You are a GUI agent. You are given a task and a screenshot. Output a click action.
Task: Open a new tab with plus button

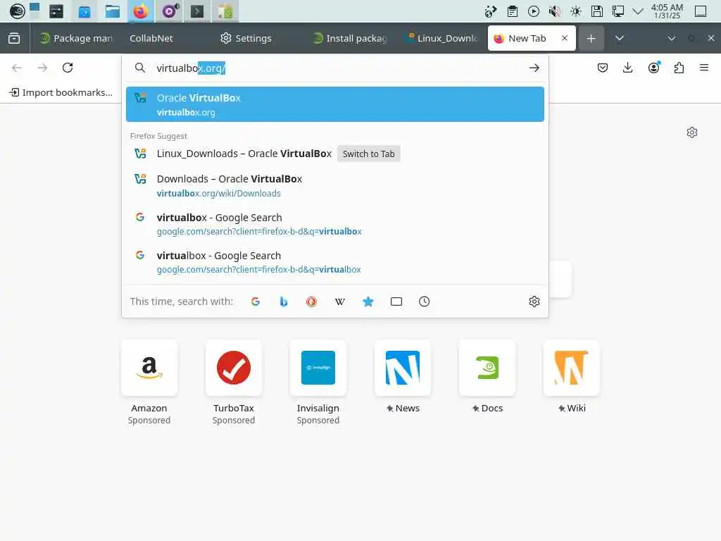click(x=591, y=38)
